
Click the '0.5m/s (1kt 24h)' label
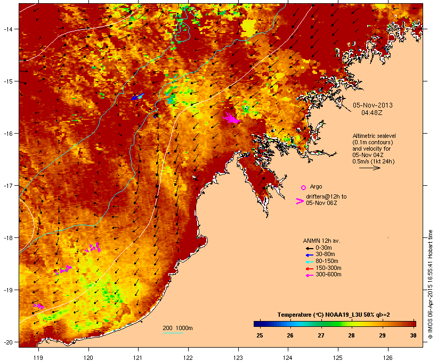coord(374,161)
